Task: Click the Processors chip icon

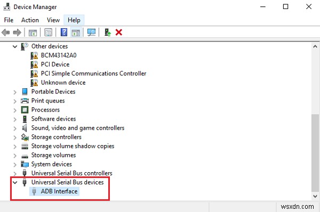Action: [x=25, y=110]
